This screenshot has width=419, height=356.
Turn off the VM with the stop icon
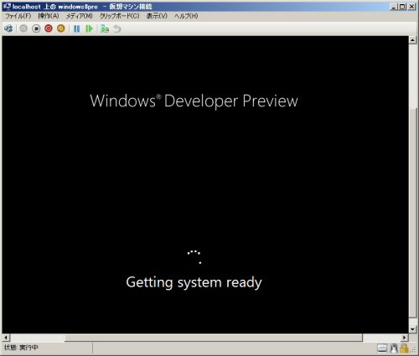point(36,28)
